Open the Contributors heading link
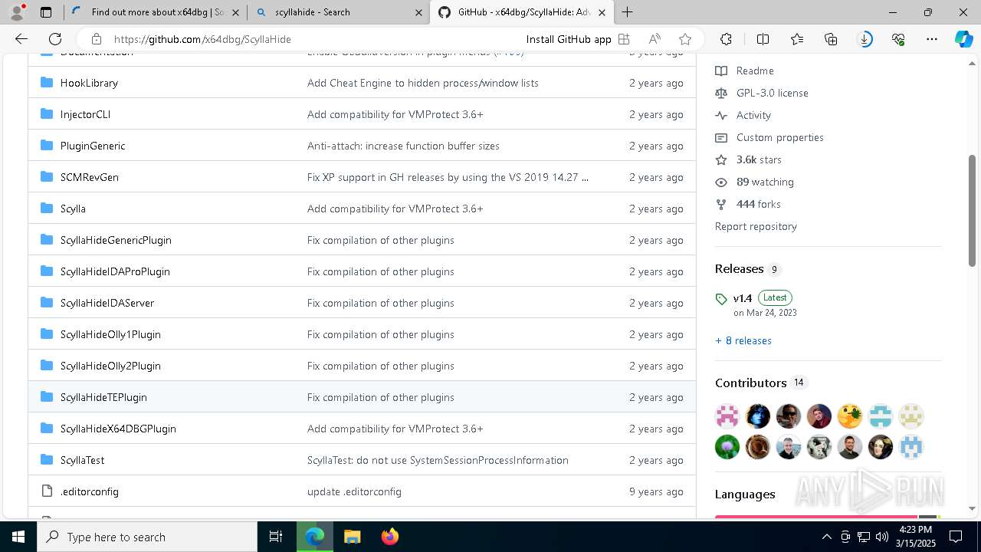 click(x=750, y=383)
